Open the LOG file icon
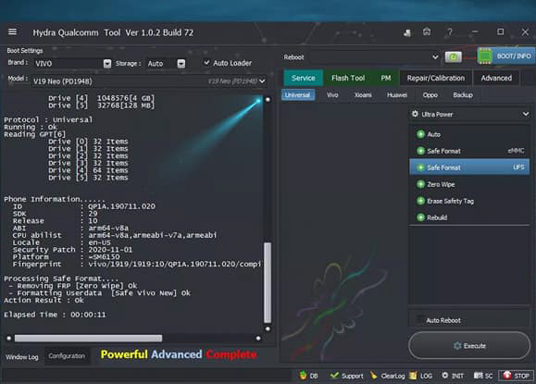Screen dimensions: 536x384 coord(413,376)
